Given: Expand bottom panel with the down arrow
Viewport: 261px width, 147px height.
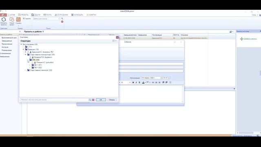Looking at the screenshot, I should (x=234, y=89).
